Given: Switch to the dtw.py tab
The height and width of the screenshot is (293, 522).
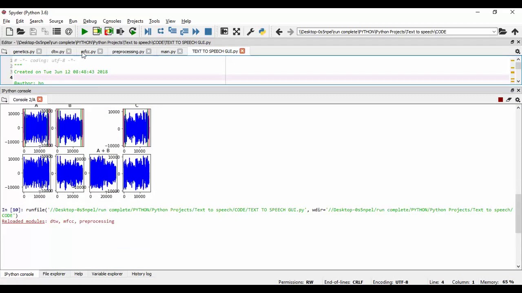Looking at the screenshot, I should click(x=58, y=52).
